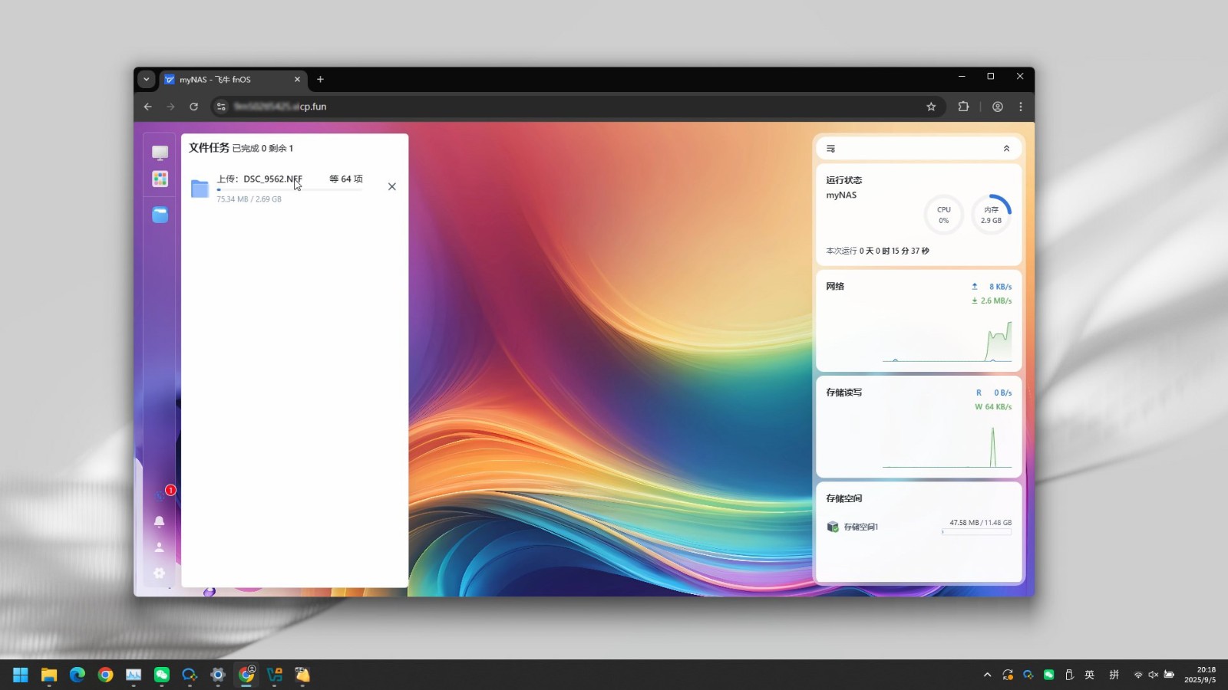
Task: Collapse the widget panel with double chevron
Action: tap(1006, 149)
